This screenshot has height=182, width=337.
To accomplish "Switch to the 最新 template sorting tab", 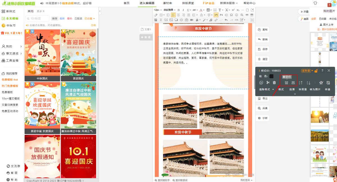I will pyautogui.click(x=62, y=18).
